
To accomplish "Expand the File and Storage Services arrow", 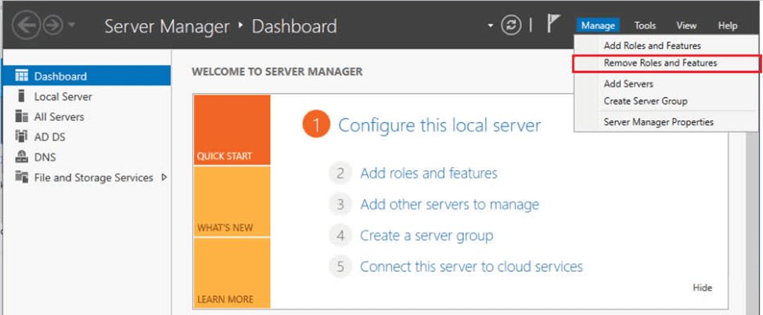I will click(x=164, y=177).
